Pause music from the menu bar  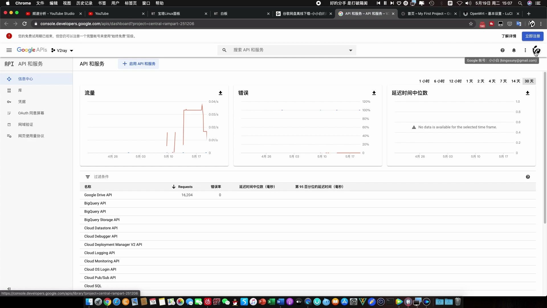coord(385,3)
